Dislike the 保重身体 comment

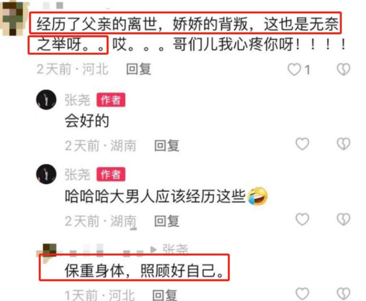[343, 294]
